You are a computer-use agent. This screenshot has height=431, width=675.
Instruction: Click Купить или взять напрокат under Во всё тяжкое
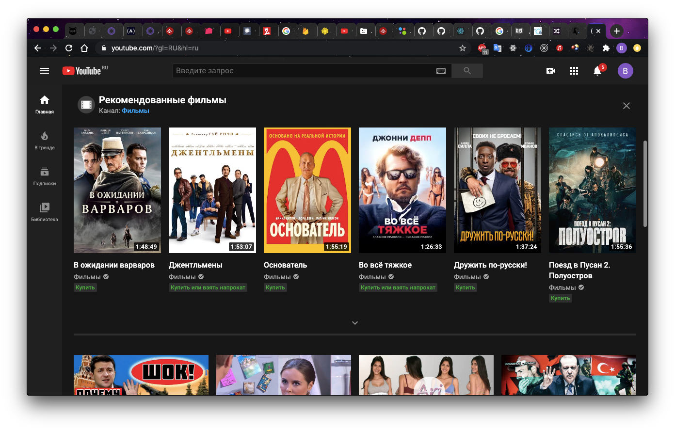[398, 287]
